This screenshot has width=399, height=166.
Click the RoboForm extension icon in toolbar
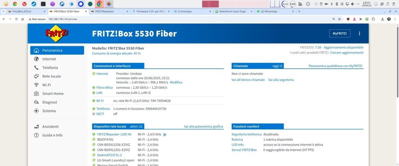click(x=367, y=19)
